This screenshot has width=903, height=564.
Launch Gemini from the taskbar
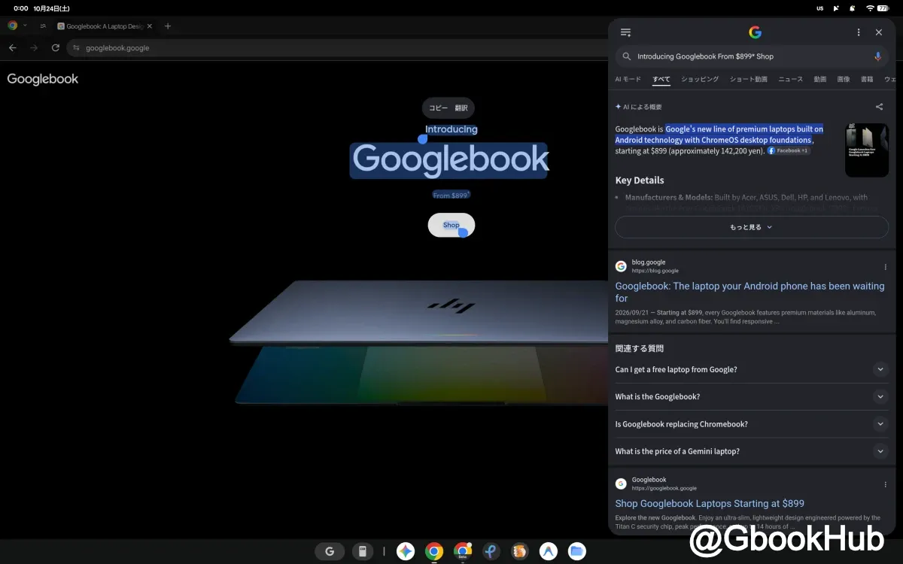(406, 551)
